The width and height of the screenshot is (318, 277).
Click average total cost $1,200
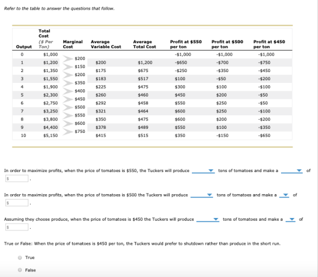pyautogui.click(x=145, y=62)
